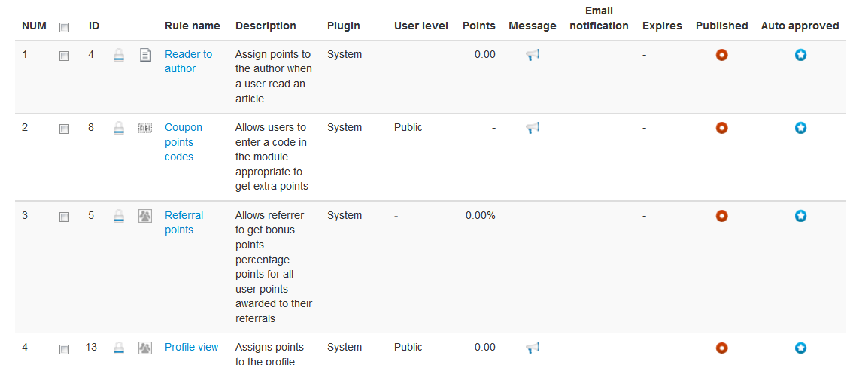Check the select-all checkbox in the header
The image size is (847, 365).
[64, 27]
